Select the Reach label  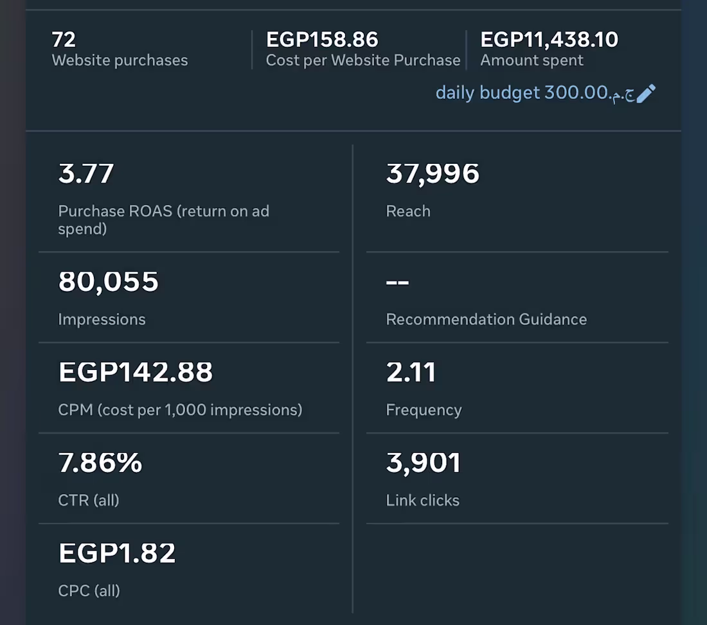coord(408,211)
